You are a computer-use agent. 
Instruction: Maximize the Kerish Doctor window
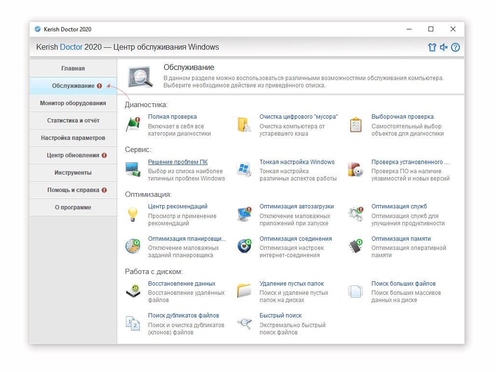tap(431, 29)
